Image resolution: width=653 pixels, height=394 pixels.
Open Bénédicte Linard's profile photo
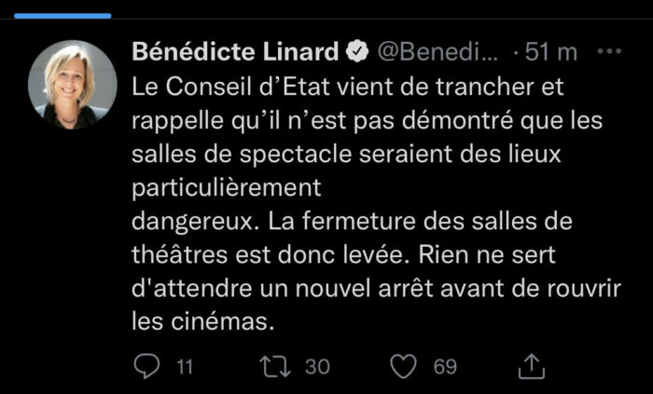pyautogui.click(x=73, y=85)
